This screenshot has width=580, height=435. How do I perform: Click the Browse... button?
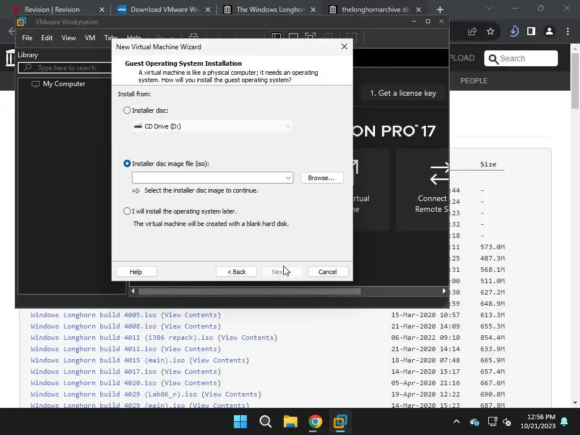[322, 177]
